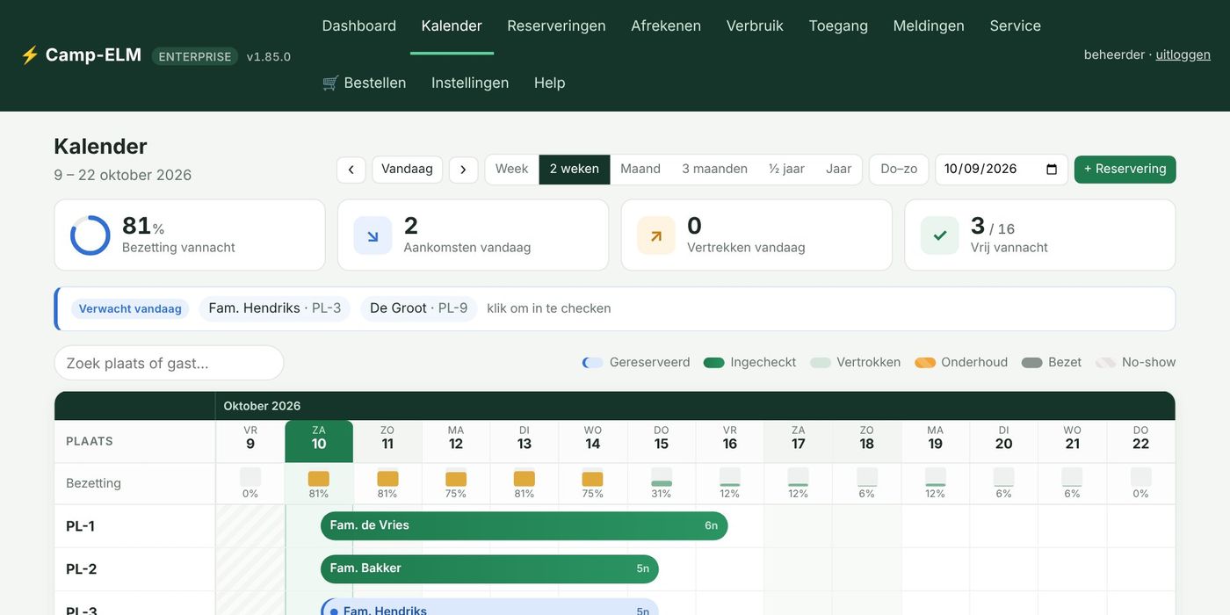Switch view to 3 maanden

tap(714, 169)
